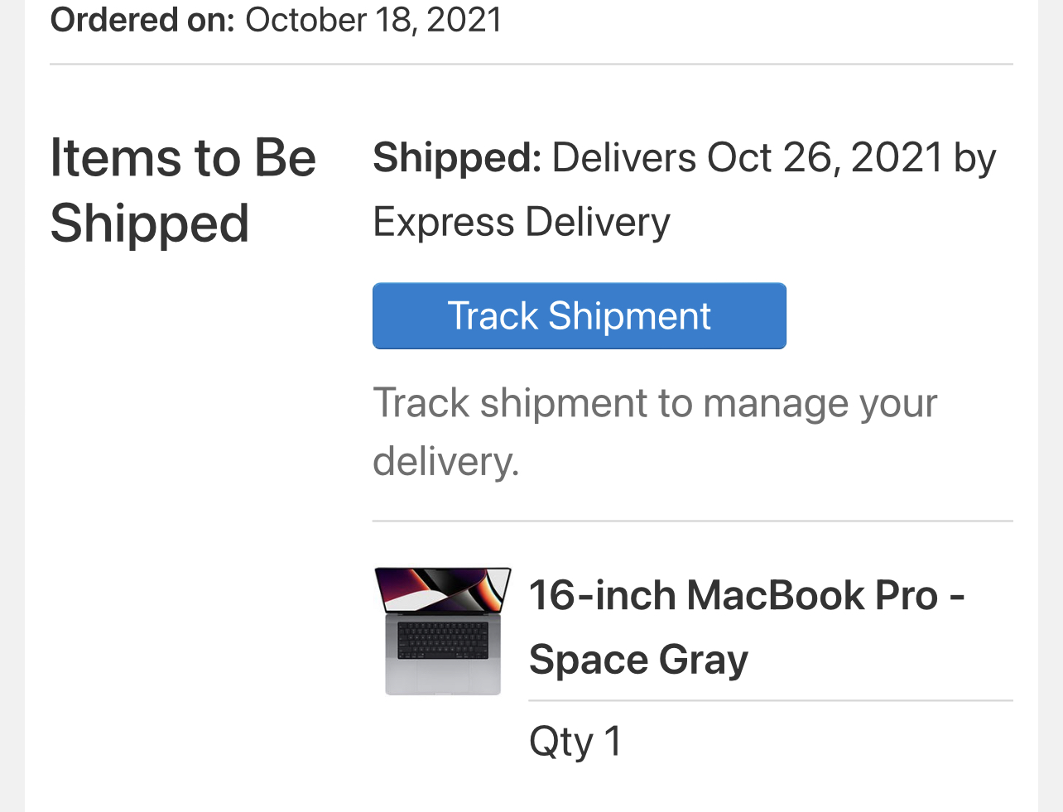Click the MacBook display in the product image
1063x812 pixels.
(443, 589)
